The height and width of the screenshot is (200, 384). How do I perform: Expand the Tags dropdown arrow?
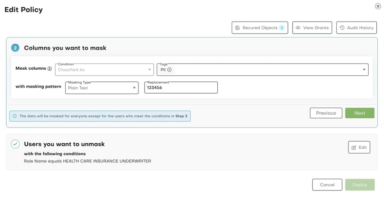[364, 70]
